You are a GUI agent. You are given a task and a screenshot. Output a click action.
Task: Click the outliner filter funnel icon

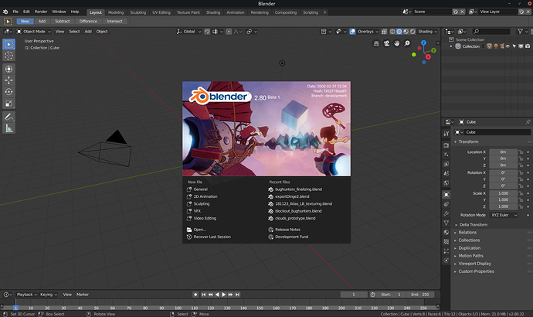(520, 31)
